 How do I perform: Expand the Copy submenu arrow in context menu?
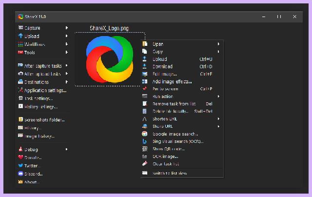pos(218,52)
